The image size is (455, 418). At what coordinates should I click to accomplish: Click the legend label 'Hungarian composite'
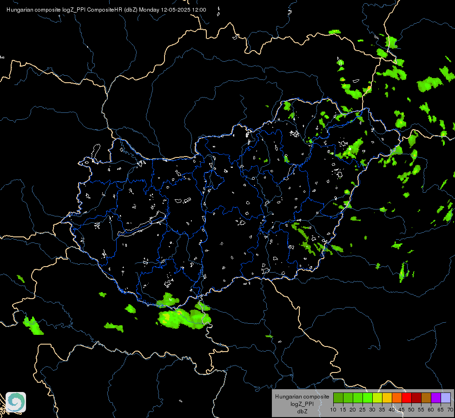[302, 397]
